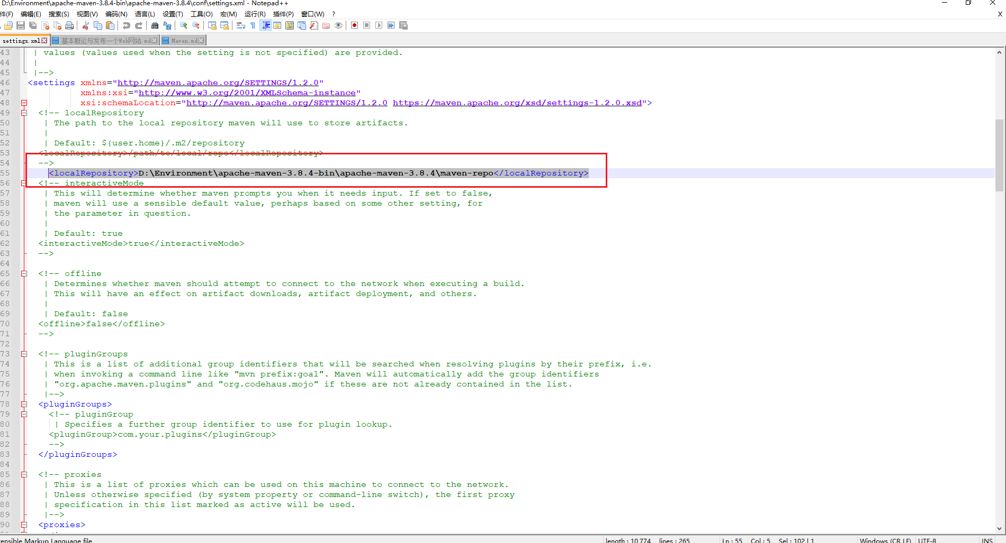Click the Close All documents toolbar icon
Screen dimensions: 1006x543
(x=57, y=25)
